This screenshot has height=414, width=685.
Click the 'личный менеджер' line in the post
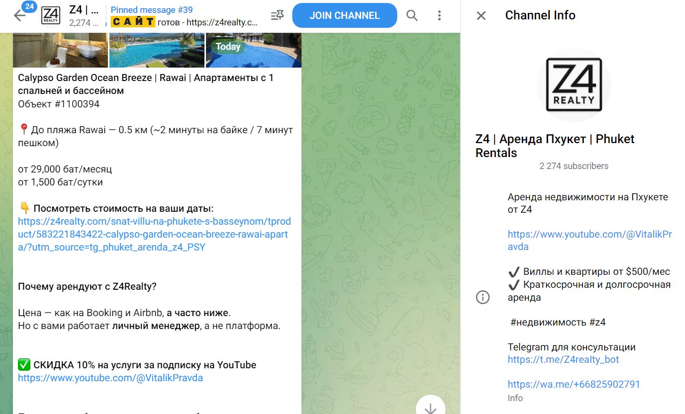(x=149, y=326)
